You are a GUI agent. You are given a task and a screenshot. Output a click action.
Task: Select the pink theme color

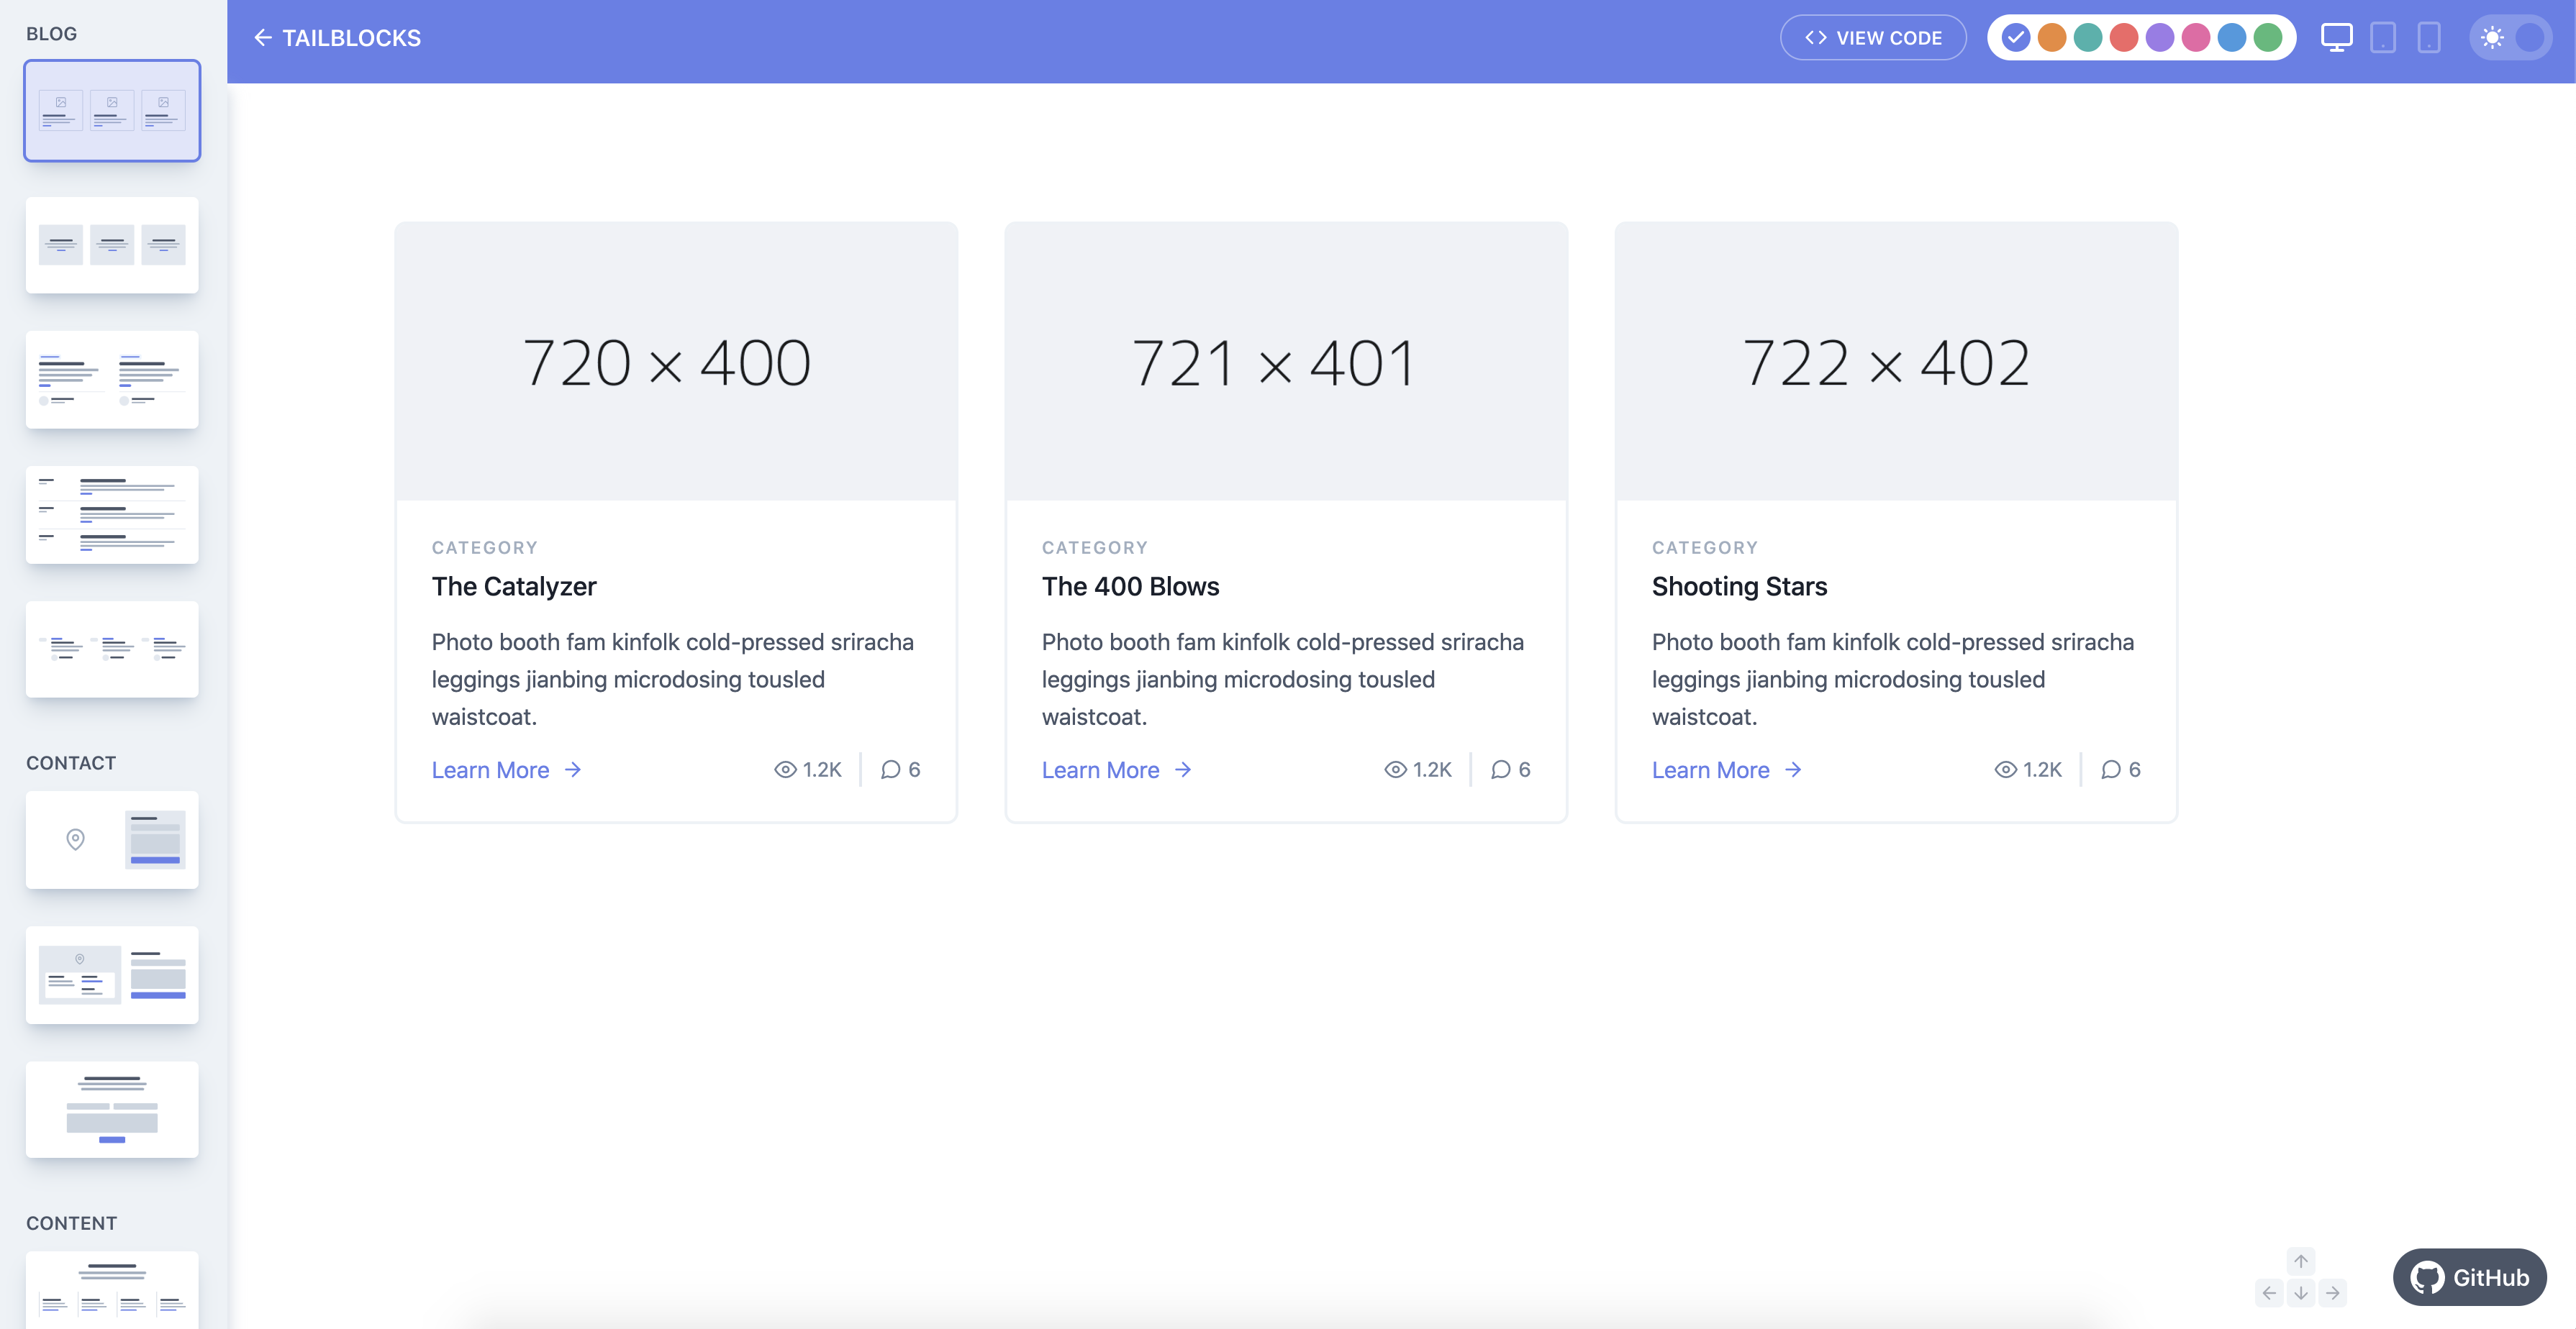[2195, 38]
